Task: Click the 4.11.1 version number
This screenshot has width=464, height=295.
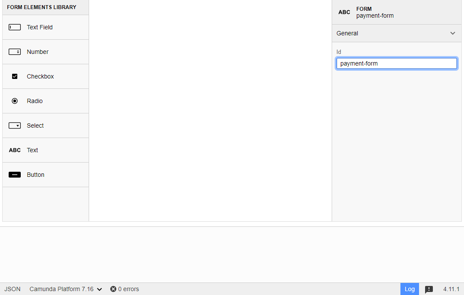Action: pos(451,289)
